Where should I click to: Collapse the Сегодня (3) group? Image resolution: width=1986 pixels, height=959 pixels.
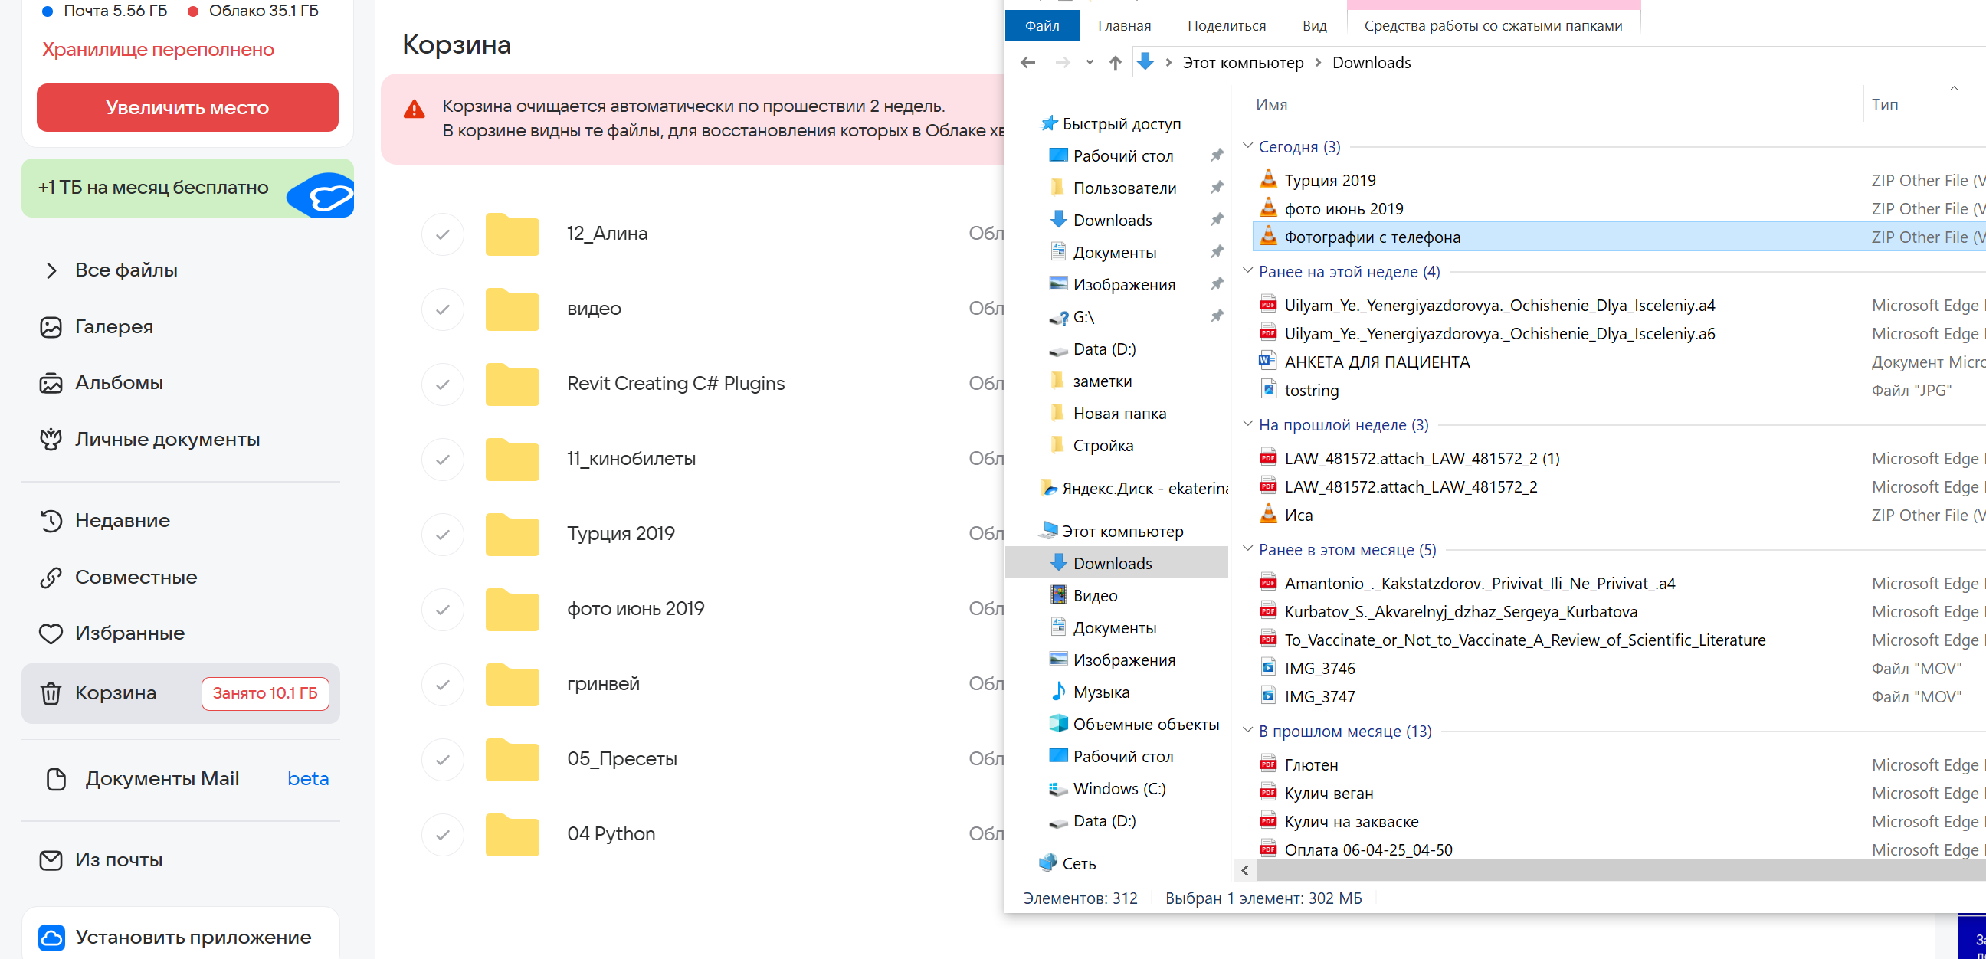tap(1247, 146)
